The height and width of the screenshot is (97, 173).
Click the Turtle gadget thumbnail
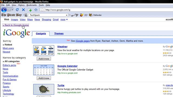click(44, 89)
